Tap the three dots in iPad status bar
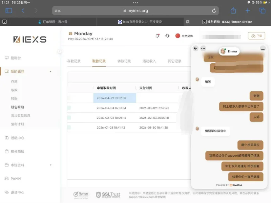This screenshot has height=203, width=271. point(135,2)
